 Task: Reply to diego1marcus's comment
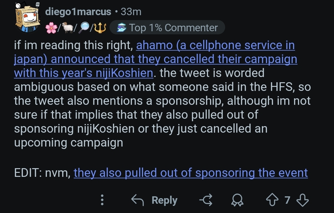point(154,200)
